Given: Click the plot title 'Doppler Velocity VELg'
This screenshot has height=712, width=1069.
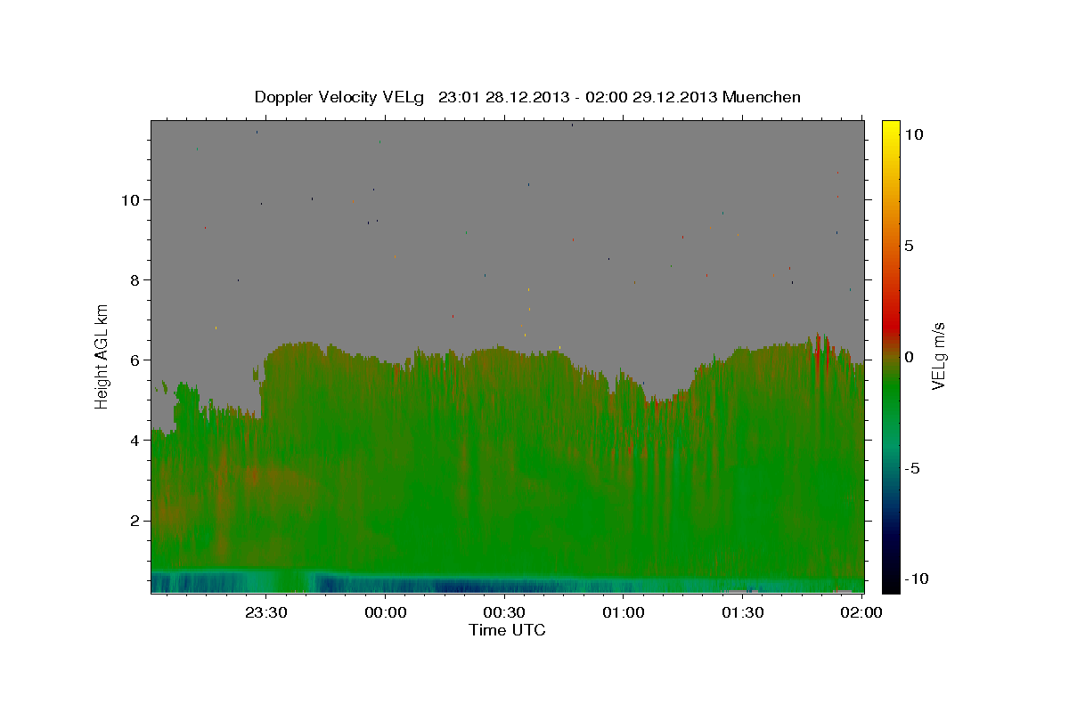Looking at the screenshot, I should point(339,97).
